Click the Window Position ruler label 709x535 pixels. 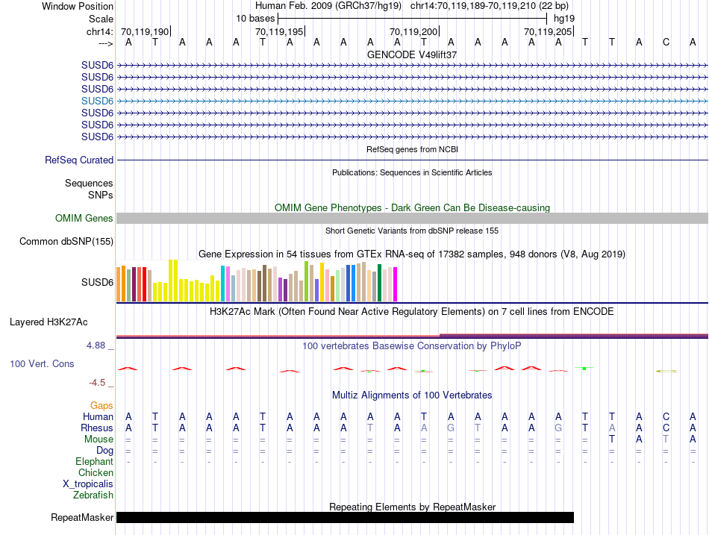click(x=78, y=6)
